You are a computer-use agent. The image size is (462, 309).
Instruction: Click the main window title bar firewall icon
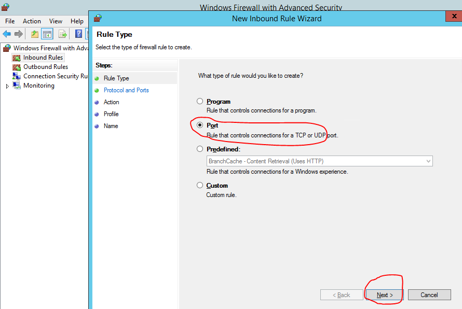[x=5, y=7]
